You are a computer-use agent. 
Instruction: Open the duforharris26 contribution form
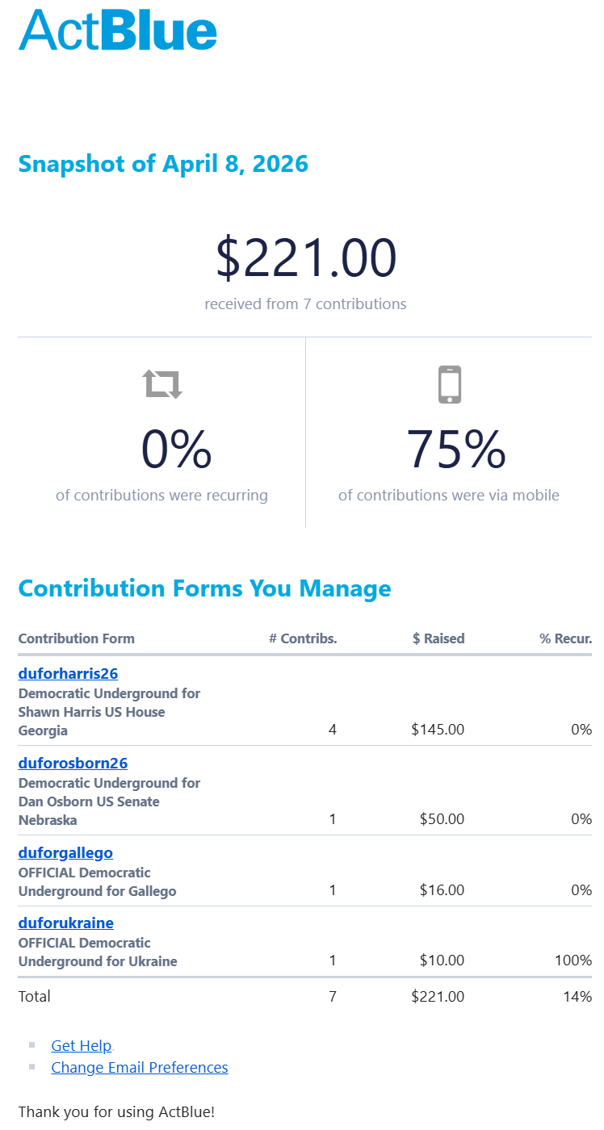coord(68,674)
